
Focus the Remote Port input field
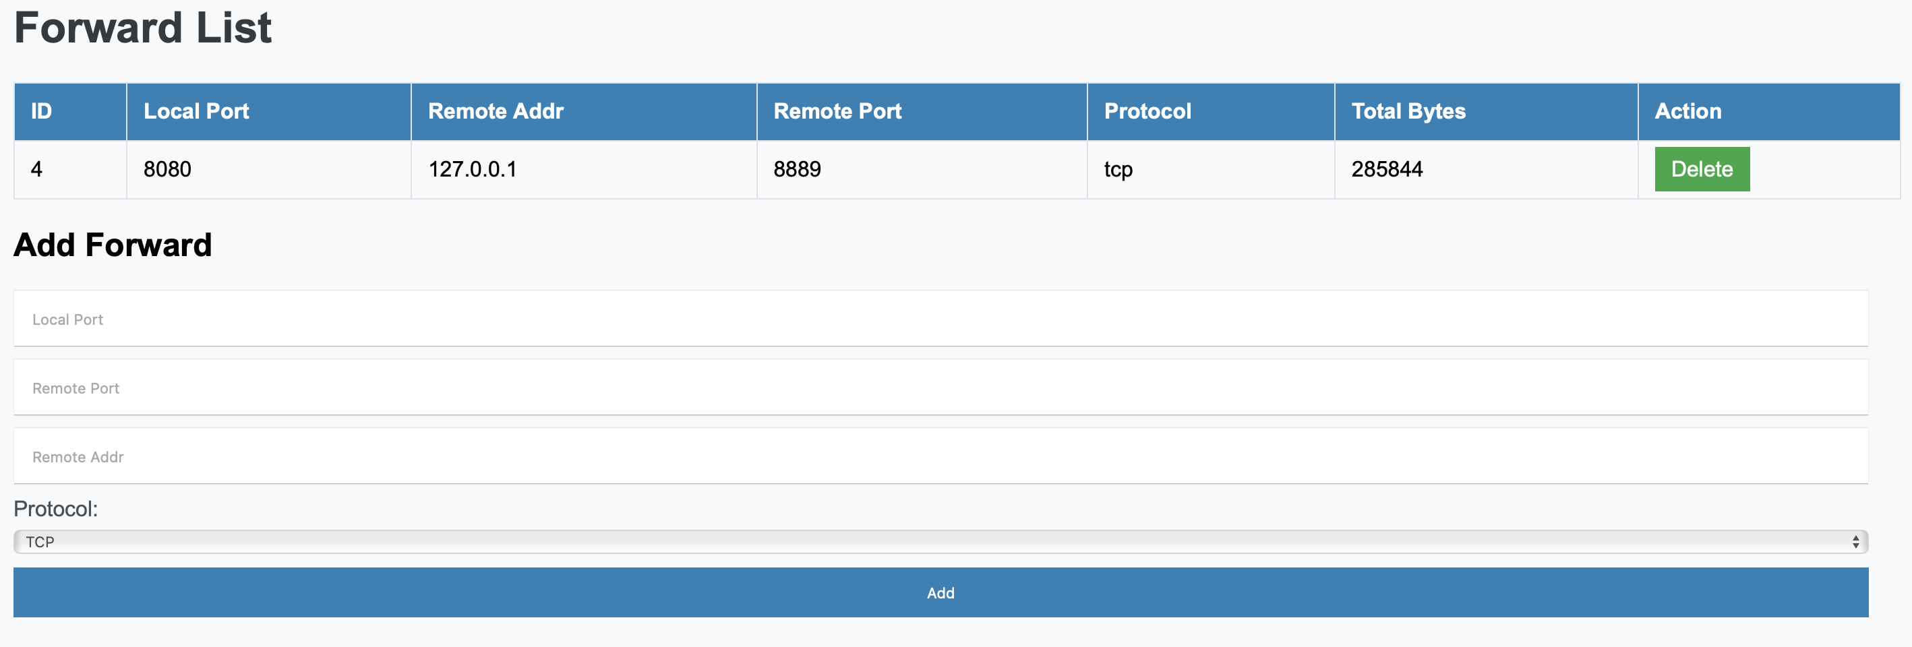click(x=940, y=388)
